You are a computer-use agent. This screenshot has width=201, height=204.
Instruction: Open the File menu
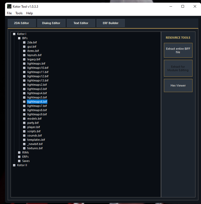tap(9, 13)
